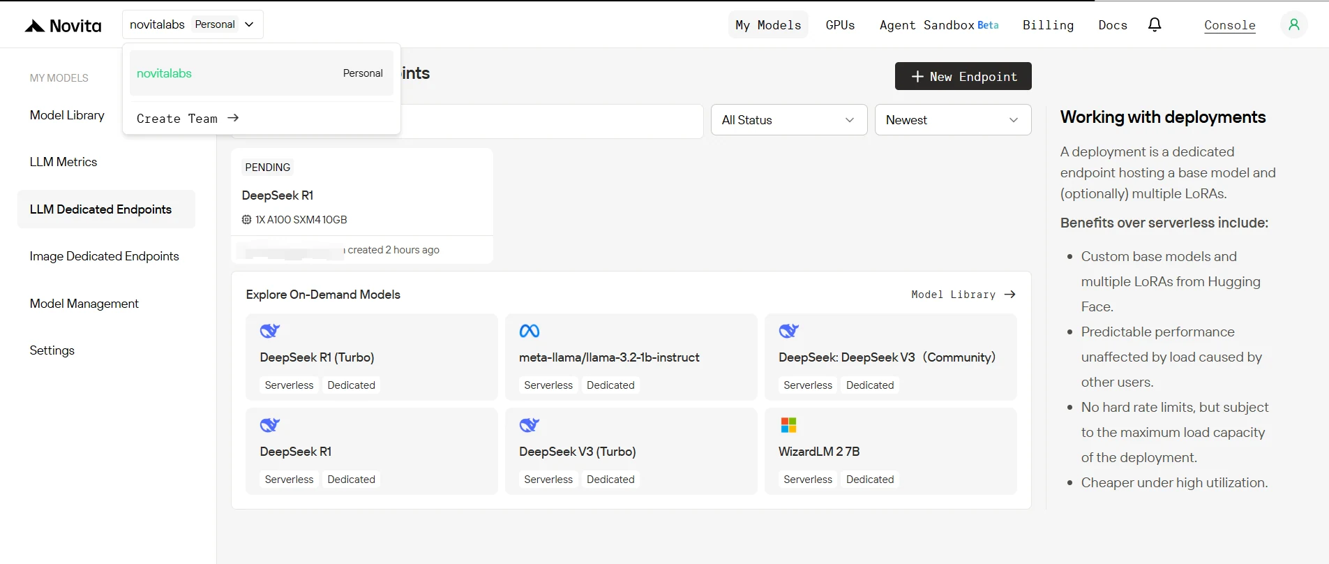Image resolution: width=1329 pixels, height=564 pixels.
Task: Open the All Status filter dropdown
Action: pos(789,120)
